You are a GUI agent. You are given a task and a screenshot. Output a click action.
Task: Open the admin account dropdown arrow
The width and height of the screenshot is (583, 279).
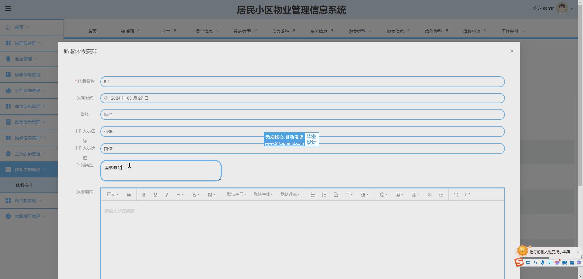point(572,8)
